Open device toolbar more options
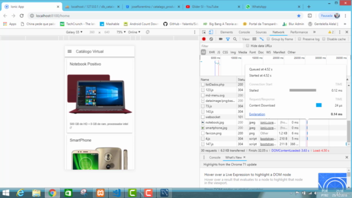This screenshot has width=352, height=198. [195, 32]
